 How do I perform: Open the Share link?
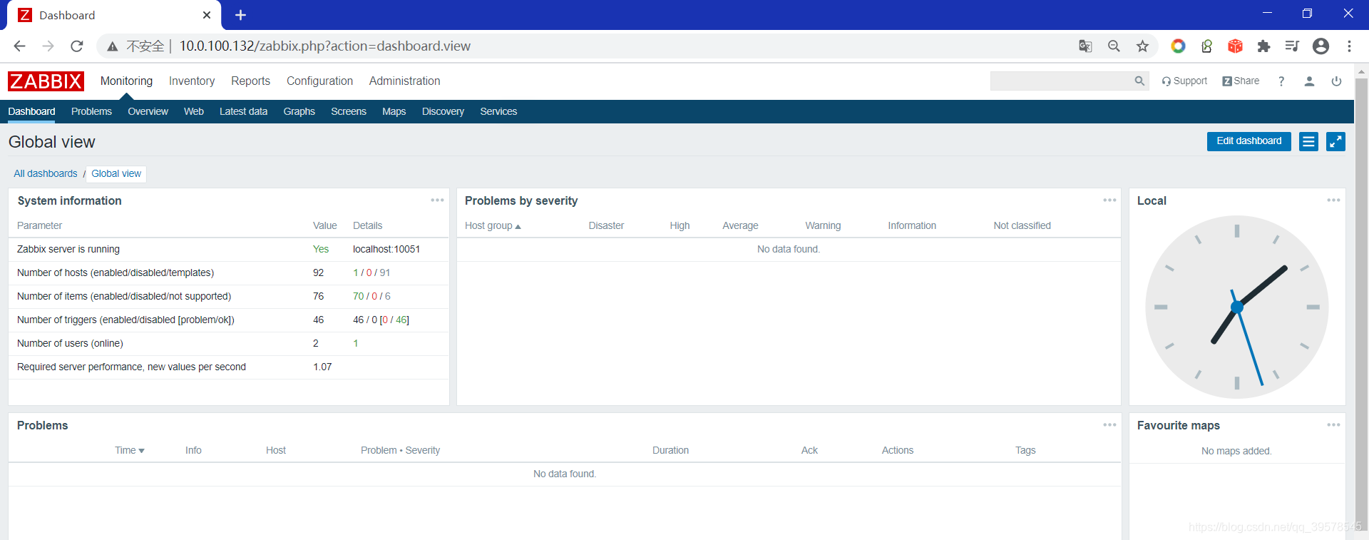tap(1241, 81)
